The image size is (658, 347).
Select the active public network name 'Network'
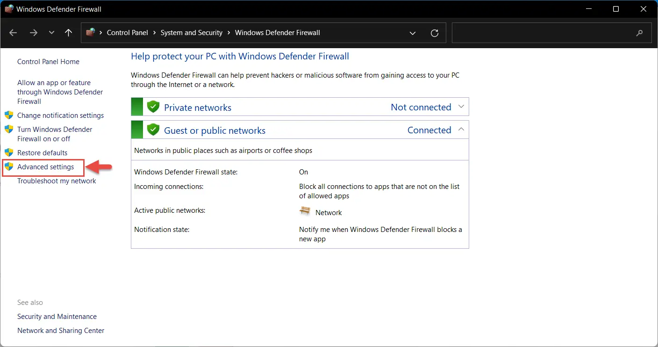[329, 213]
